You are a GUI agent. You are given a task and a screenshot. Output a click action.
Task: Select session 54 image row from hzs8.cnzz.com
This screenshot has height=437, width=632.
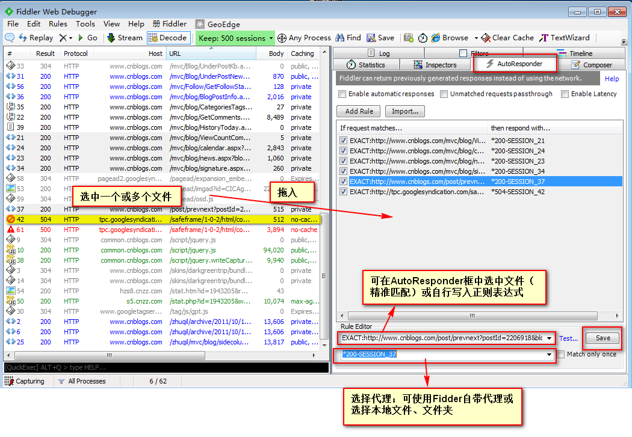[163, 291]
